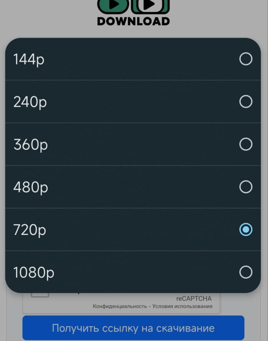Choose the 360p text option
Viewport: 268px width, 341px height.
tap(30, 144)
